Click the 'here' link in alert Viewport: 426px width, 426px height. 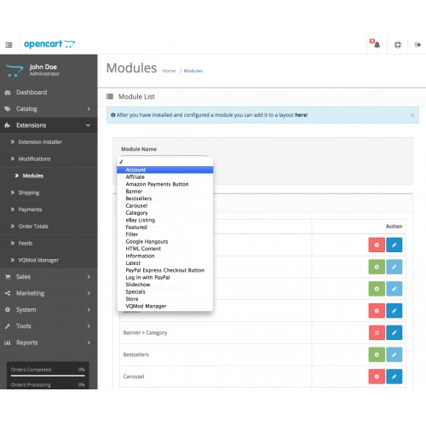coord(302,115)
